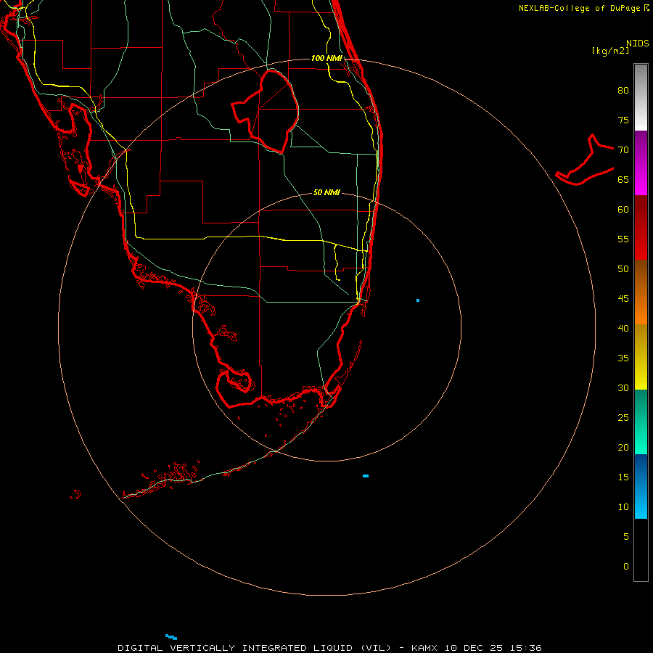This screenshot has width=653, height=653.
Task: Click the blue echo near the bottom edge
Action: [171, 637]
